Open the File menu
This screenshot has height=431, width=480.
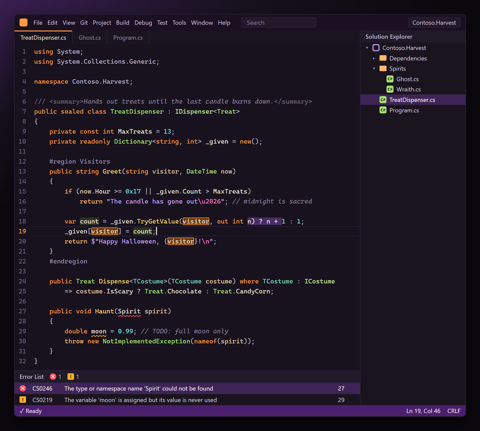[x=38, y=23]
